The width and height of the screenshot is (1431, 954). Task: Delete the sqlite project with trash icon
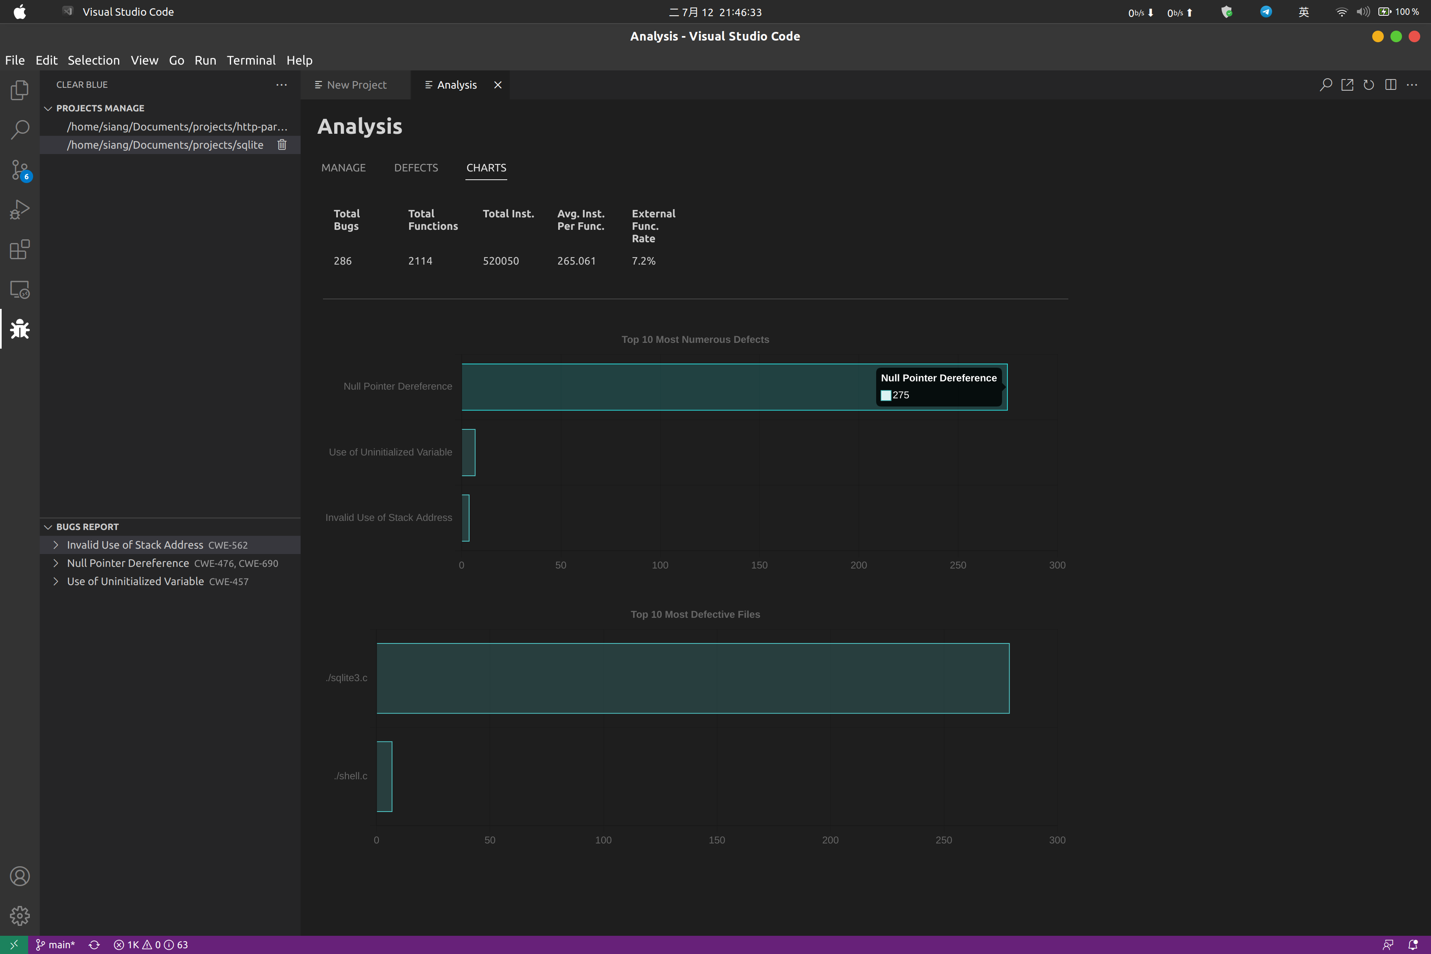point(282,145)
